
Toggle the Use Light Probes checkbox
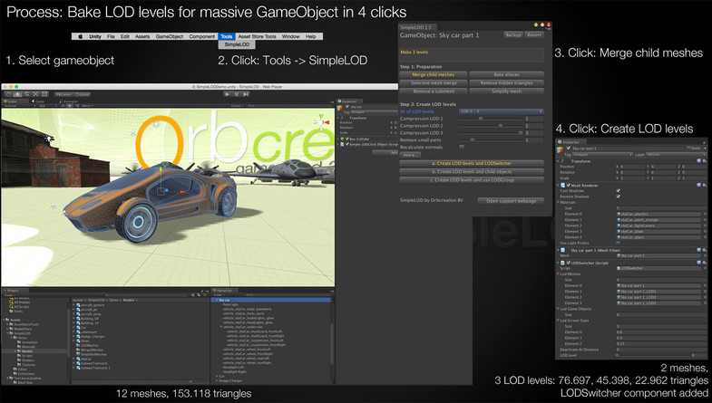pyautogui.click(x=618, y=243)
